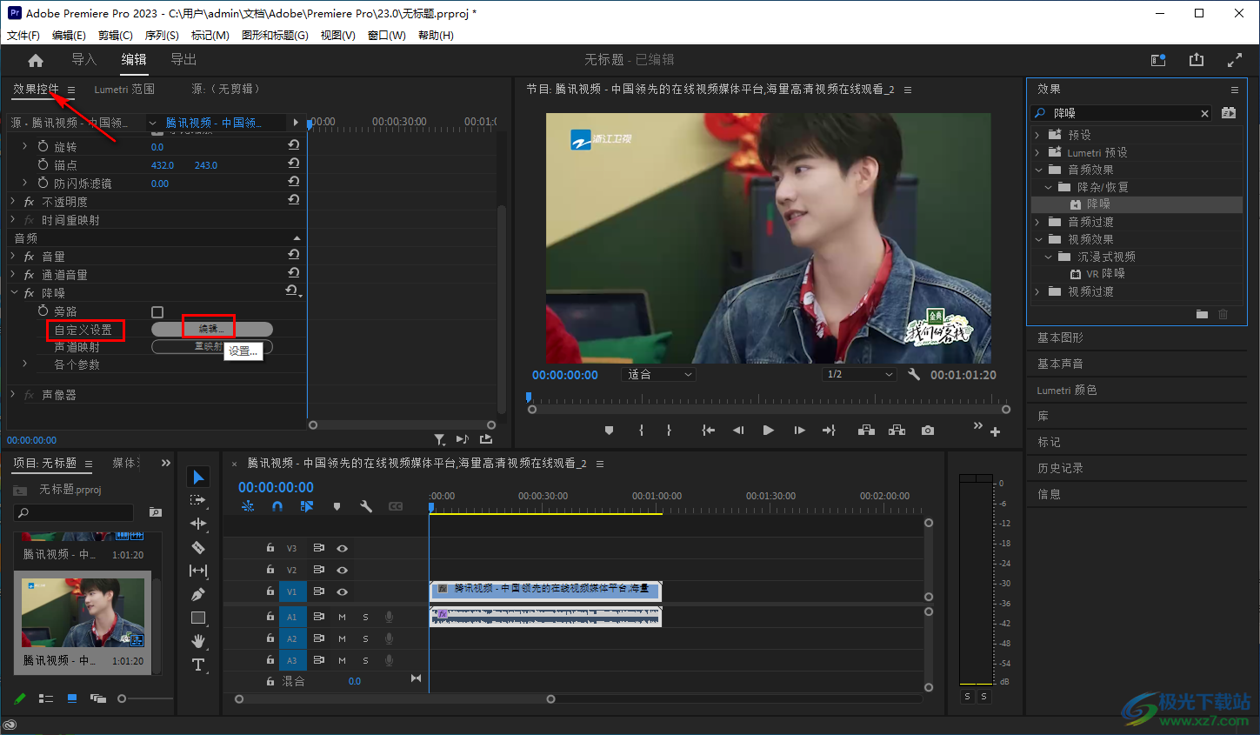Mute track A1 with the M button

[343, 617]
